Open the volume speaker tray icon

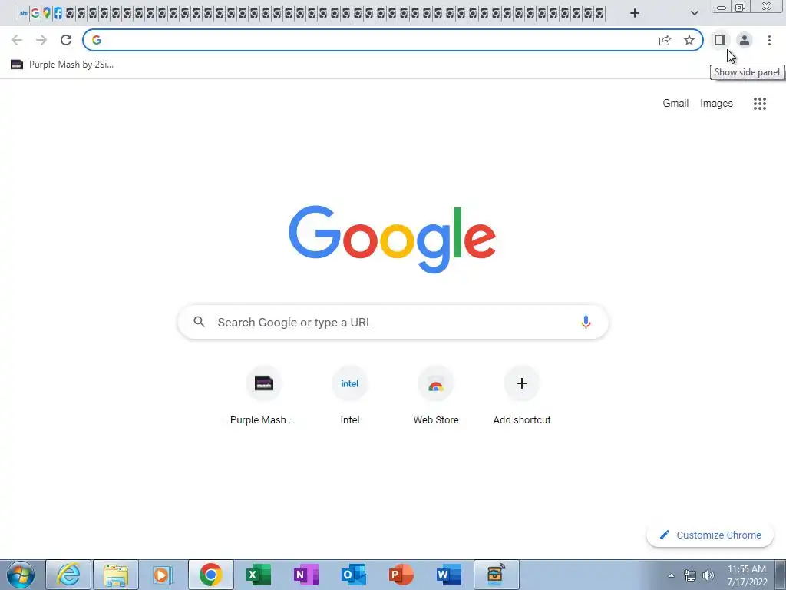708,575
